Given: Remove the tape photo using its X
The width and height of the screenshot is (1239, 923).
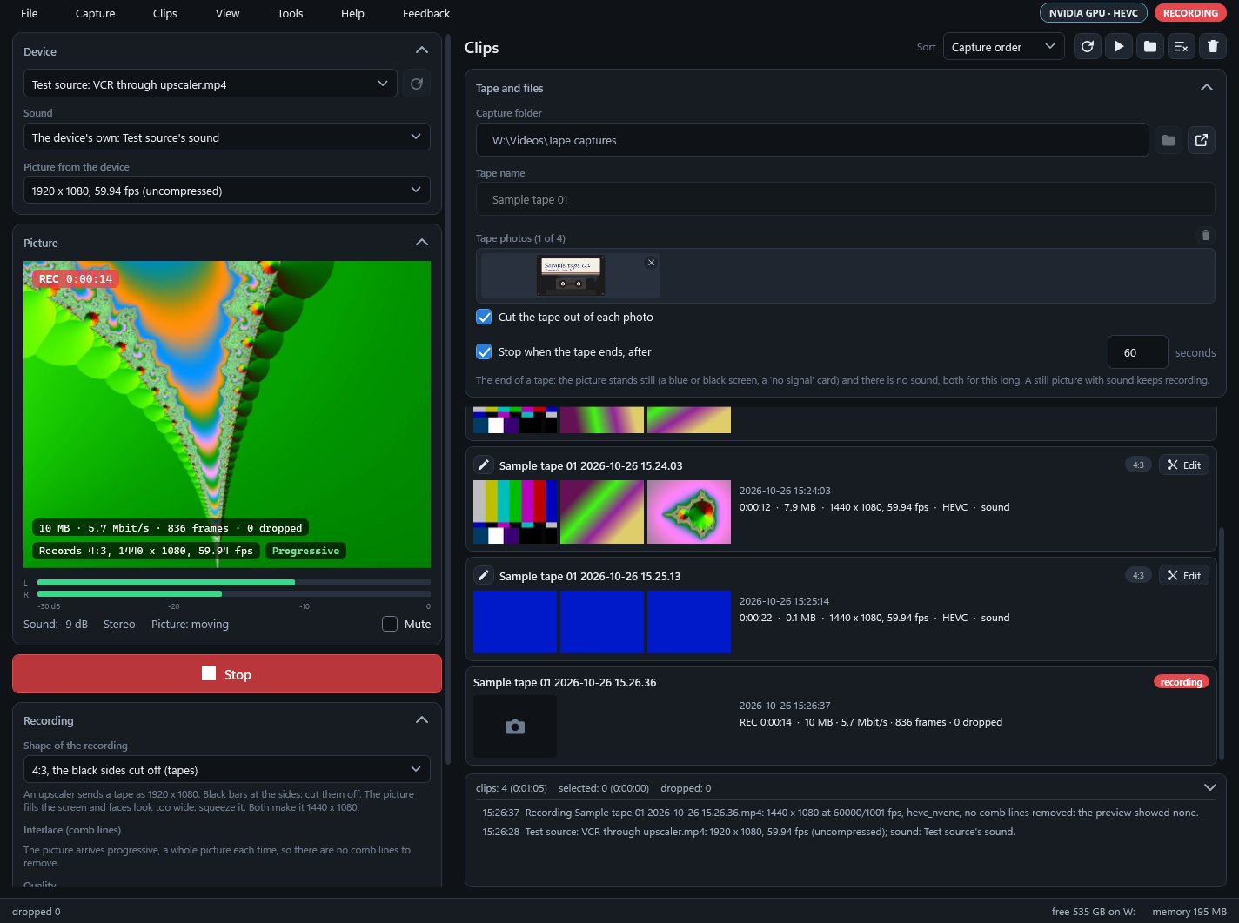Looking at the screenshot, I should click(651, 263).
